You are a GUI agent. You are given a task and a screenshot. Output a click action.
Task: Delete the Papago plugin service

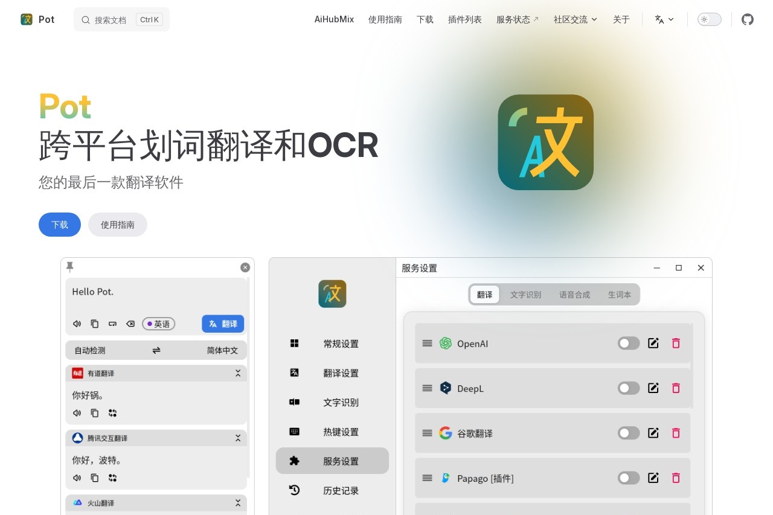pyautogui.click(x=676, y=478)
